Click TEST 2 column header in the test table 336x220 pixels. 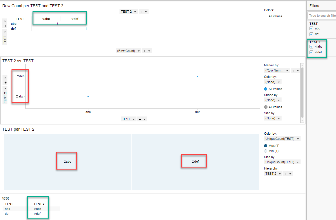[39, 204]
